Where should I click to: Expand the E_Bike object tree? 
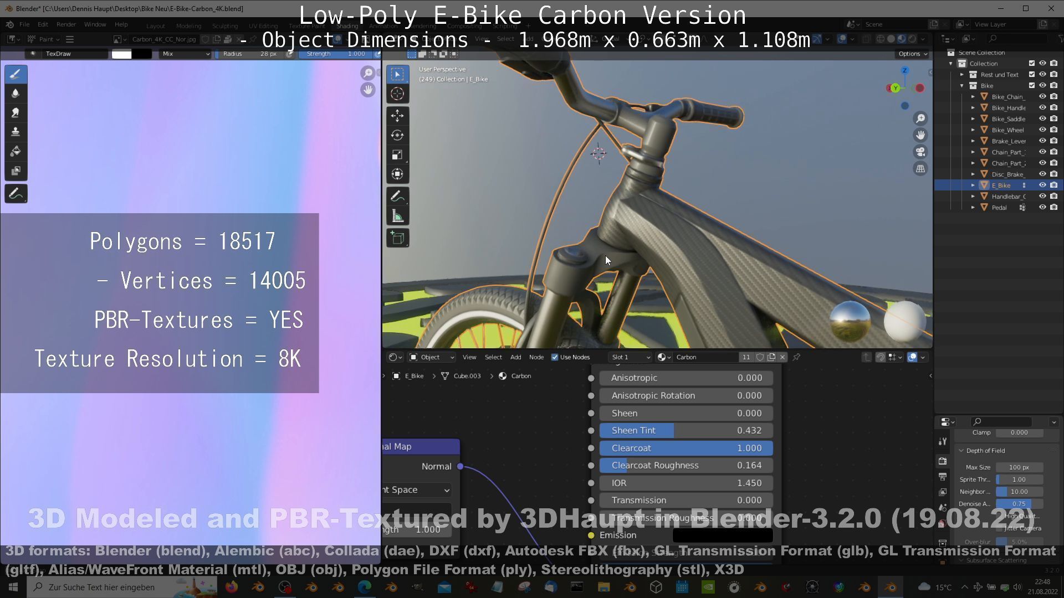click(x=973, y=185)
